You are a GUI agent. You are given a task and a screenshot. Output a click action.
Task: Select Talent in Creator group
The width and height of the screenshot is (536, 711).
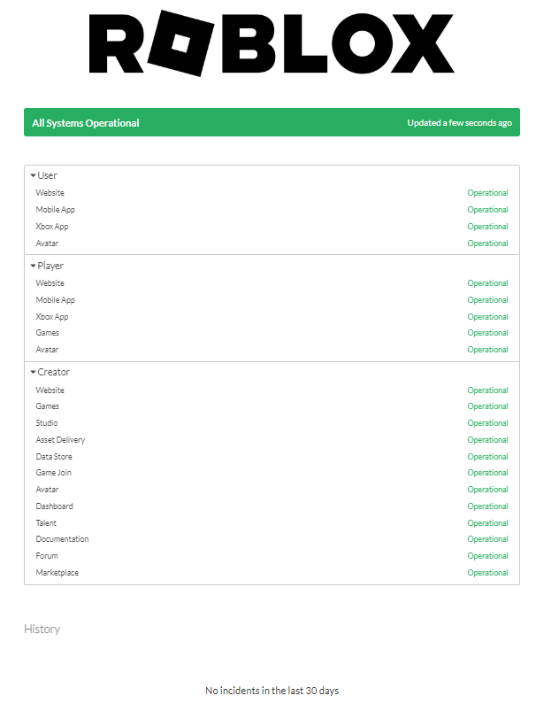[46, 523]
